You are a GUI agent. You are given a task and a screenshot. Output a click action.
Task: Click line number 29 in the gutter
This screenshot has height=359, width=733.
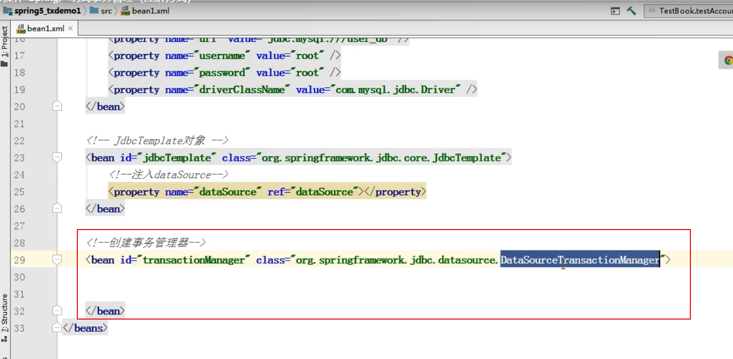tap(19, 260)
